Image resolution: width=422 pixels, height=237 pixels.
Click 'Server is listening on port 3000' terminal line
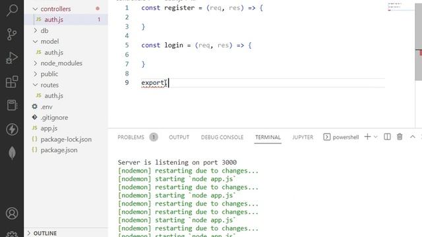pos(177,163)
